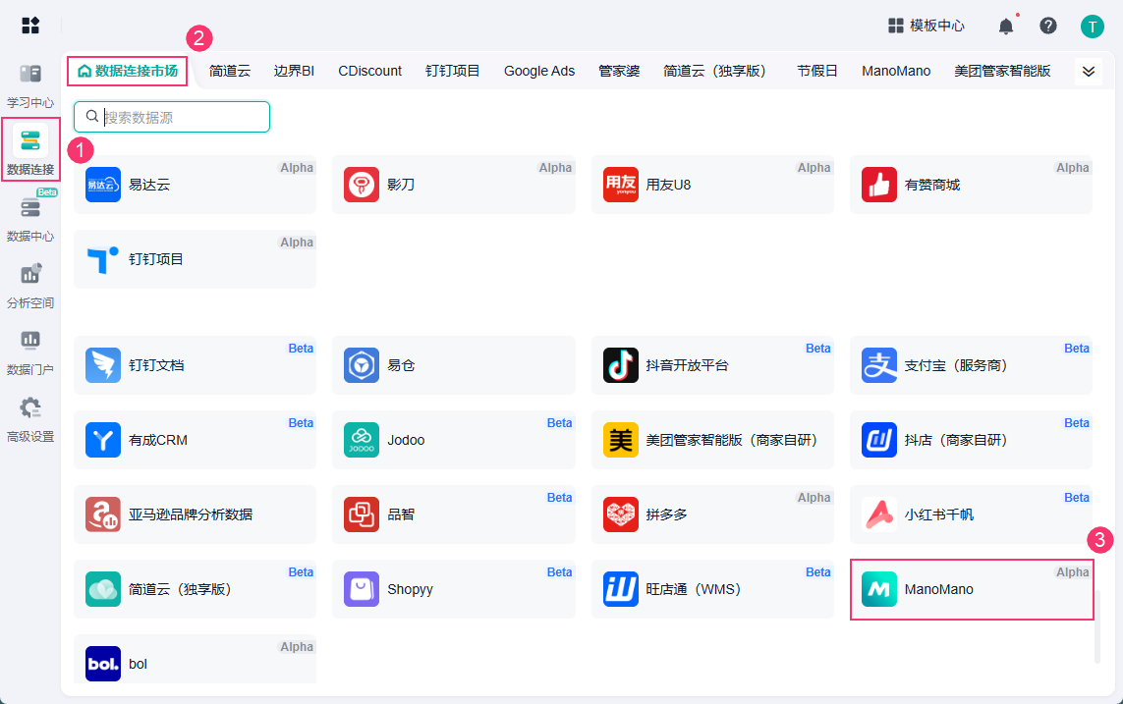Switch to the 管家婆 tab
1123x704 pixels.
click(619, 71)
